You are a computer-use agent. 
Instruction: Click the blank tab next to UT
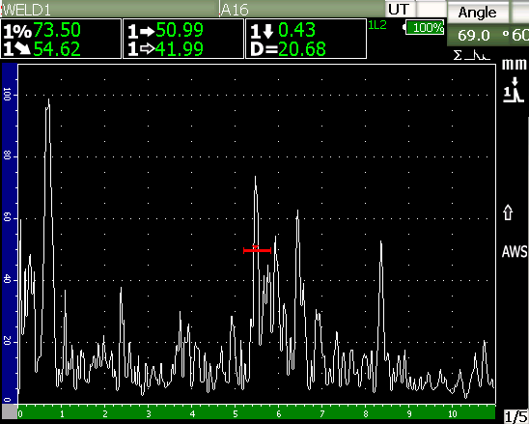[x=431, y=10]
